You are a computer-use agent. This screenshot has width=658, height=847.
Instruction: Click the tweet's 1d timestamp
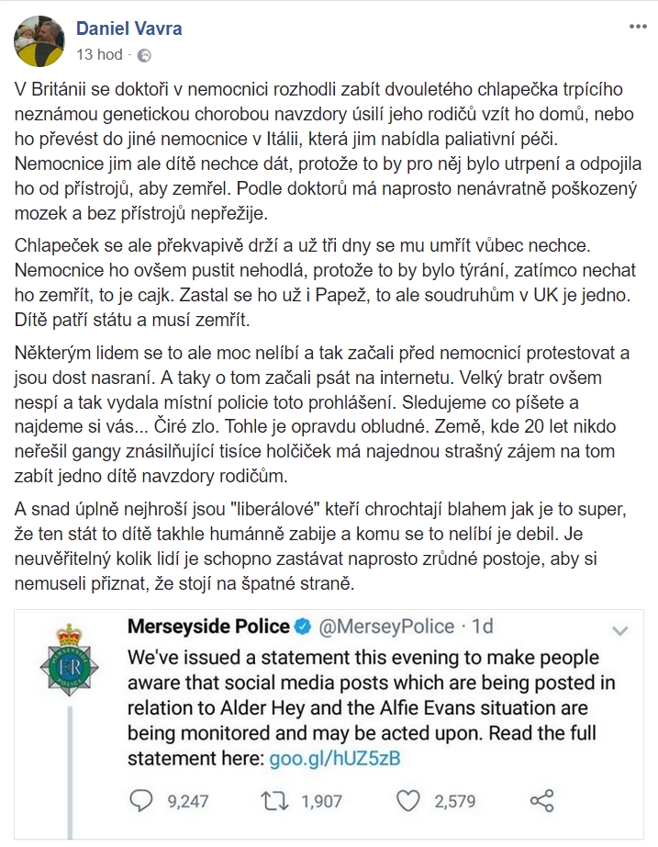pos(483,627)
